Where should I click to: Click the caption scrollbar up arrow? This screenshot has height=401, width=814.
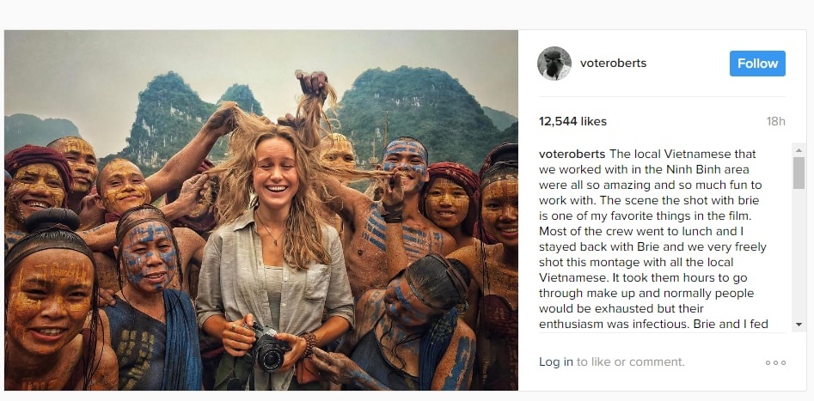coord(799,149)
